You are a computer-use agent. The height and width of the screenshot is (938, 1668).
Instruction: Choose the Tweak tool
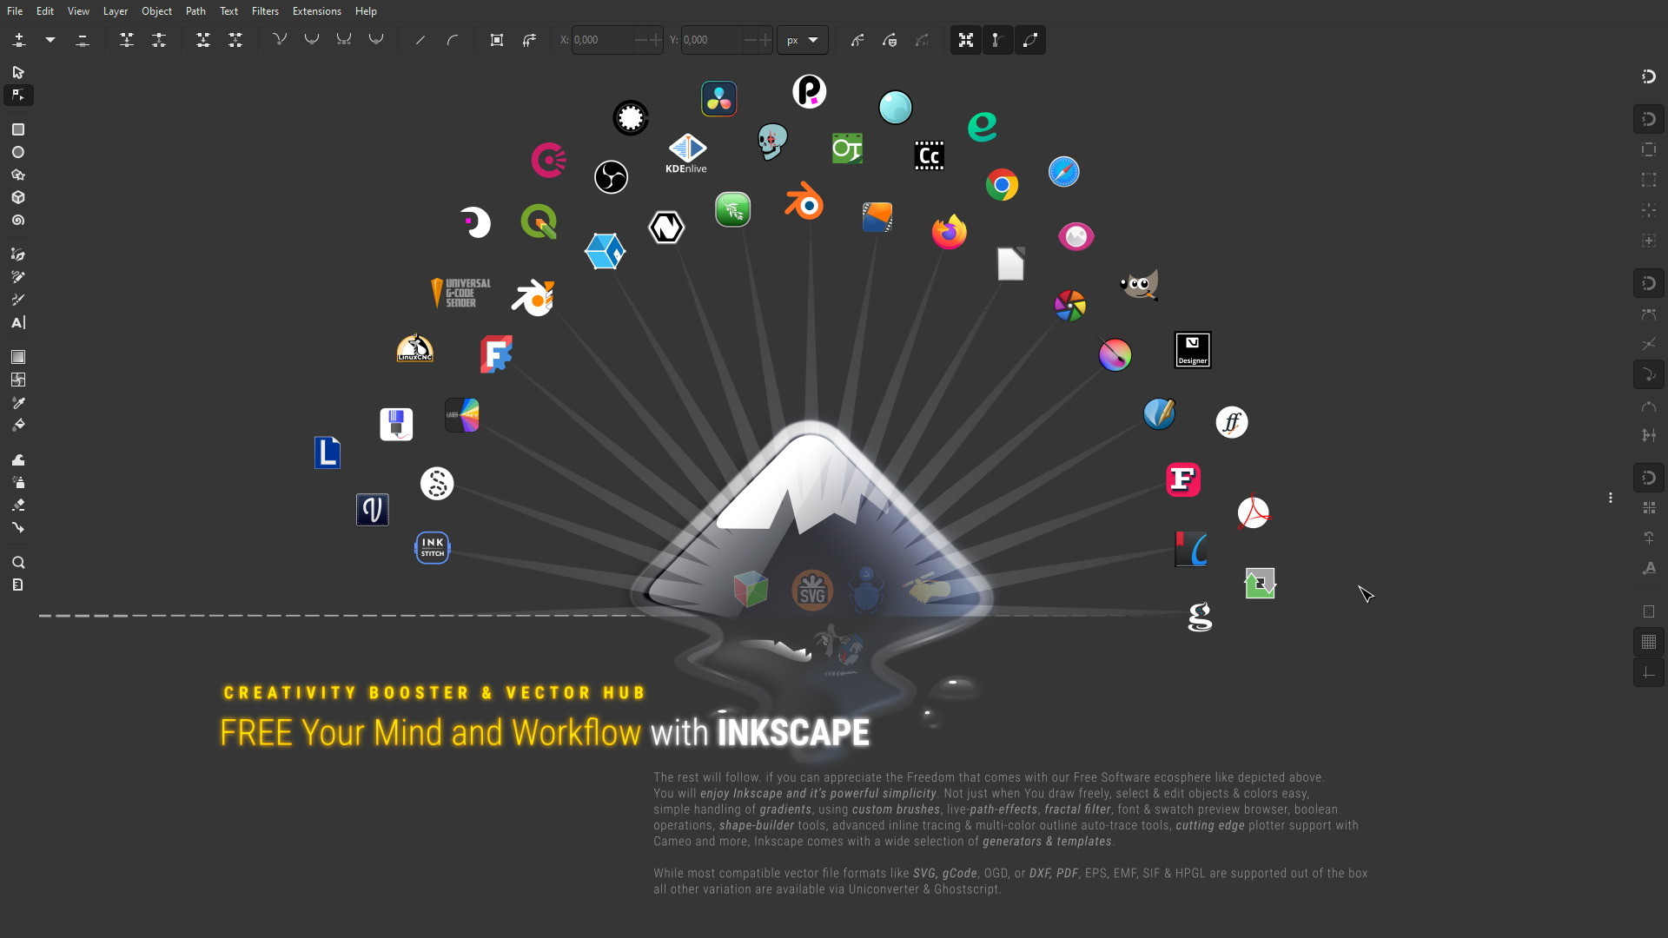(x=18, y=459)
